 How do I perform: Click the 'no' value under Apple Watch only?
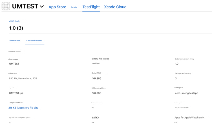tap(176, 123)
